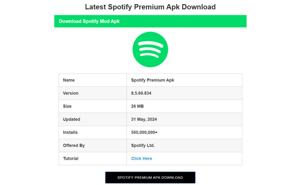Click the 31 May, 2024 date value
Screen dimensions: 289x185
(x=144, y=119)
